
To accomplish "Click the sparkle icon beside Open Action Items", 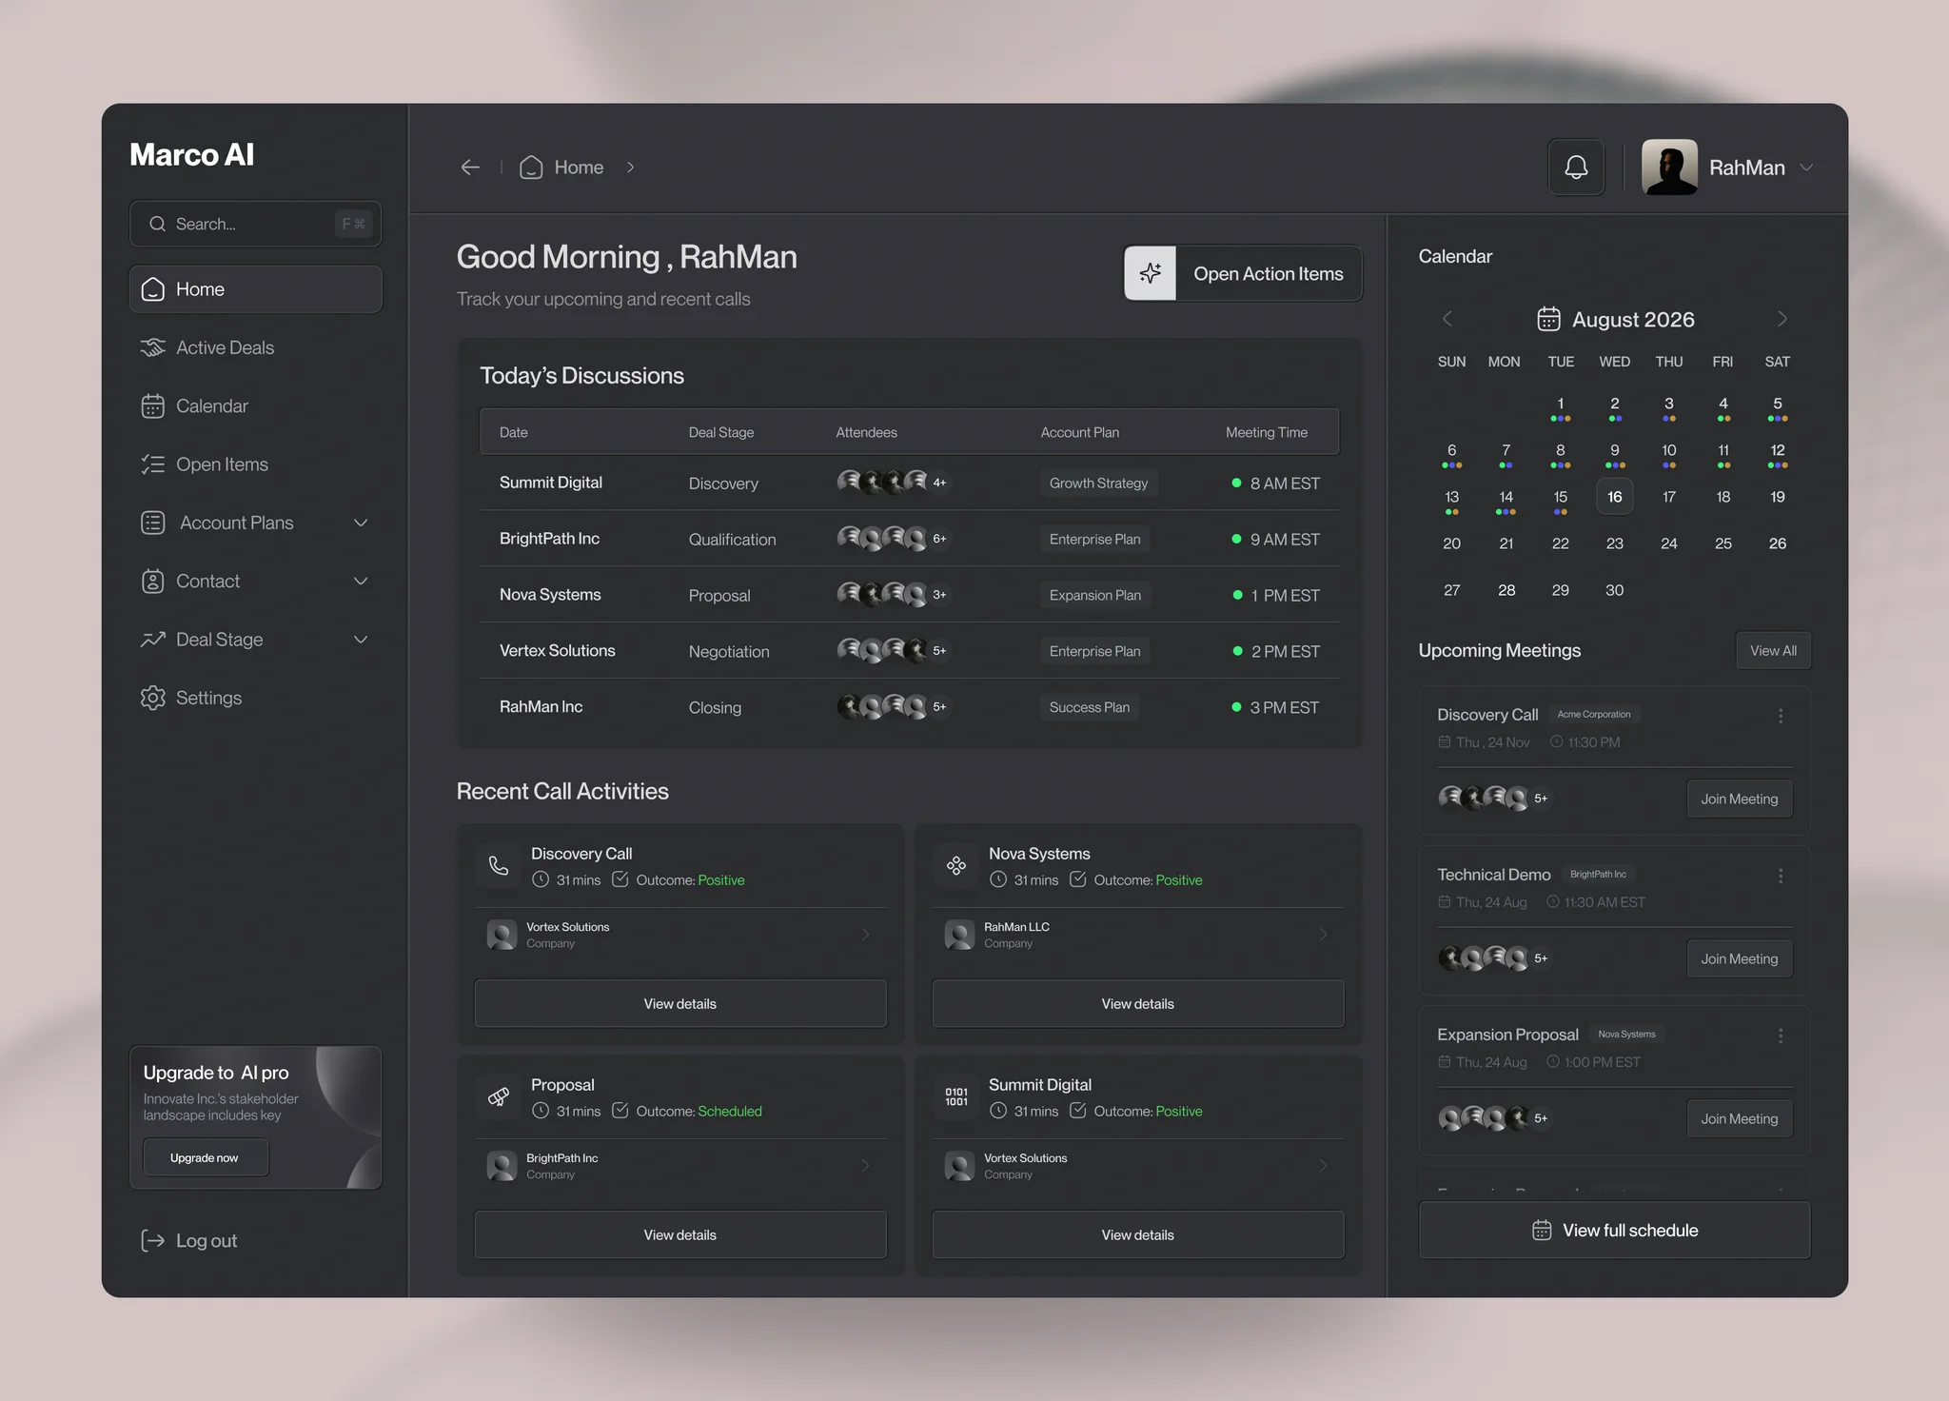I will click(x=1151, y=273).
